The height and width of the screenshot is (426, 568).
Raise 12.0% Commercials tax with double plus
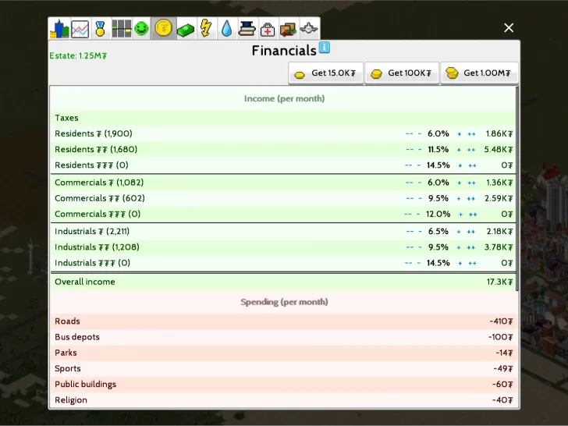pyautogui.click(x=473, y=215)
